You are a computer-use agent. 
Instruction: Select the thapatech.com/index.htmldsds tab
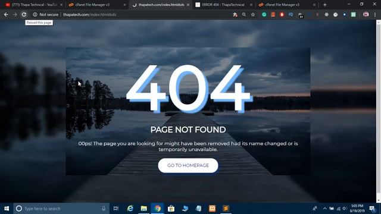tap(161, 5)
